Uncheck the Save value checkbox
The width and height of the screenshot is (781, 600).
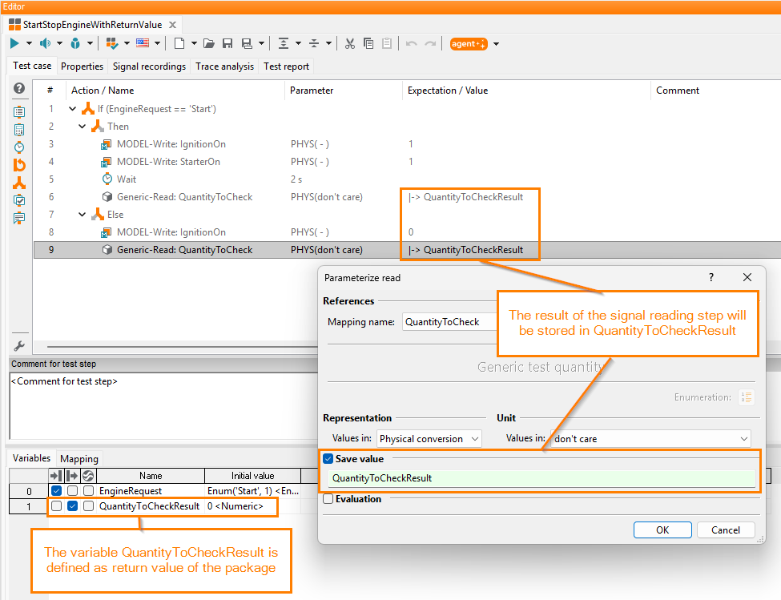coord(328,458)
